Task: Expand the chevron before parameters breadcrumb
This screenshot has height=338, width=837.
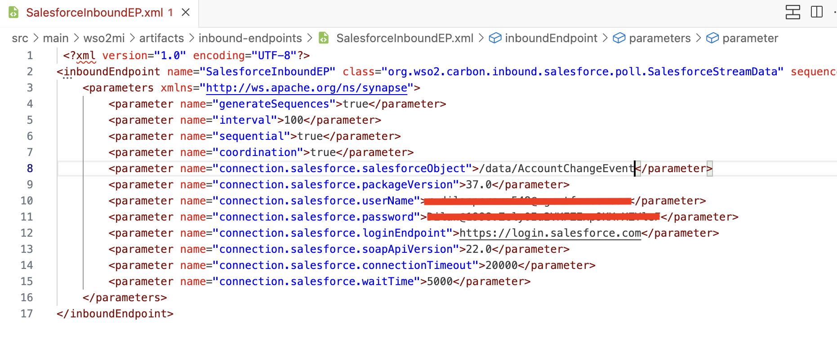Action: tap(605, 38)
